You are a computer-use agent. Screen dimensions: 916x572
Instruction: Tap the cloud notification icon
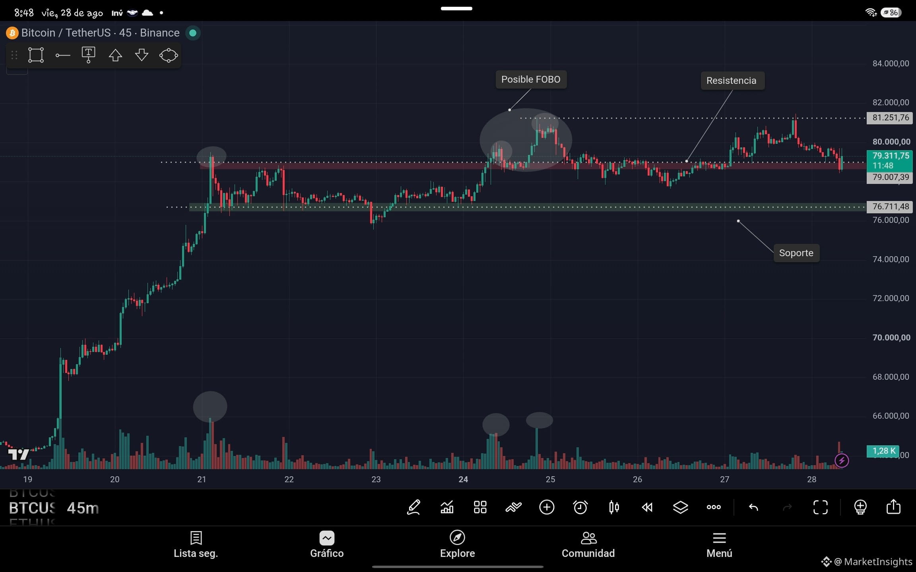pyautogui.click(x=147, y=13)
